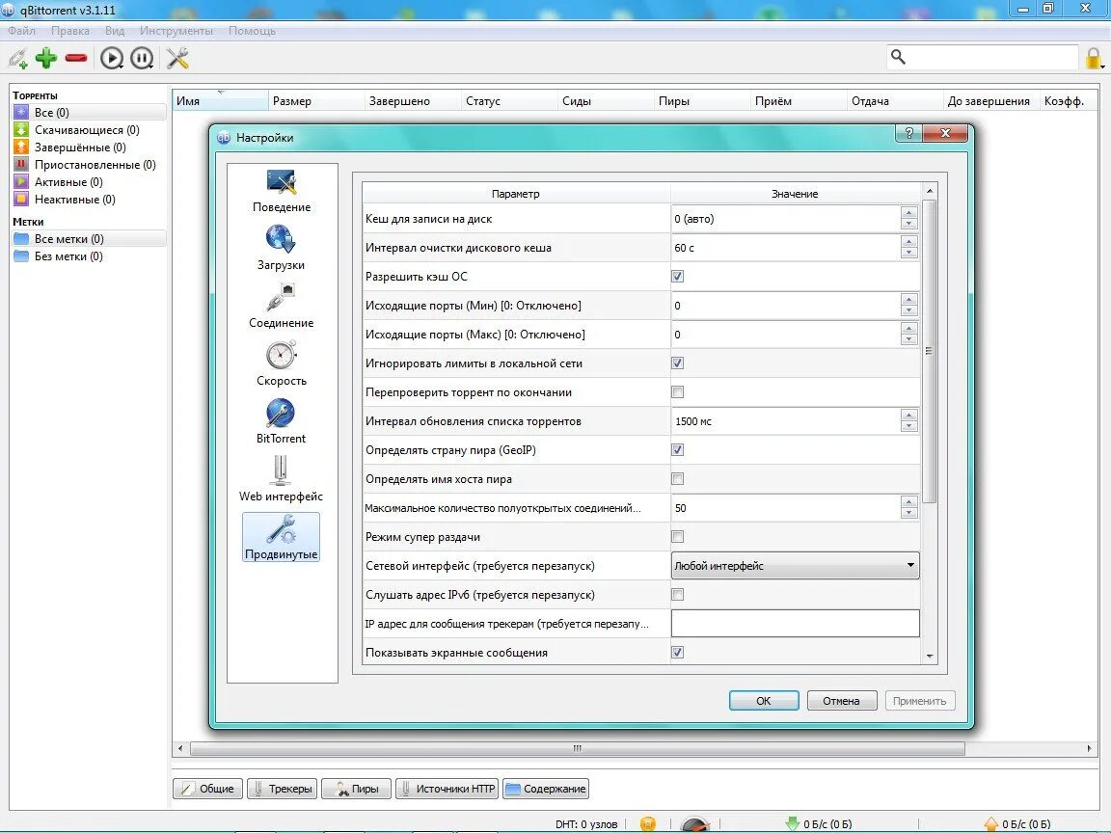This screenshot has height=833, width=1111.
Task: Click the add torrent link icon in toolbar
Action: tap(17, 58)
